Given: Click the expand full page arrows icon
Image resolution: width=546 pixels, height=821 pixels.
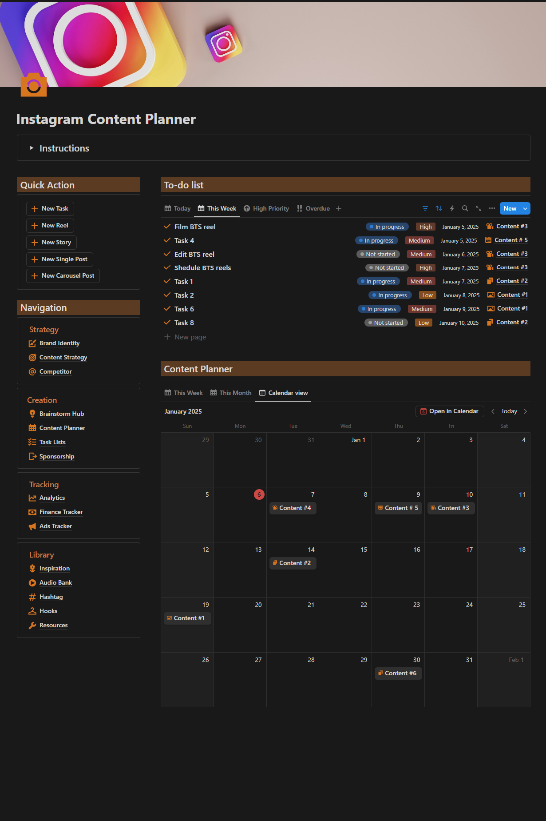Looking at the screenshot, I should click(x=479, y=208).
